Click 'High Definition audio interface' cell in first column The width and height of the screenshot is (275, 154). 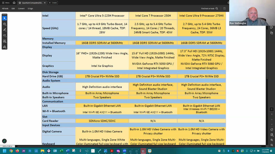click(x=102, y=87)
